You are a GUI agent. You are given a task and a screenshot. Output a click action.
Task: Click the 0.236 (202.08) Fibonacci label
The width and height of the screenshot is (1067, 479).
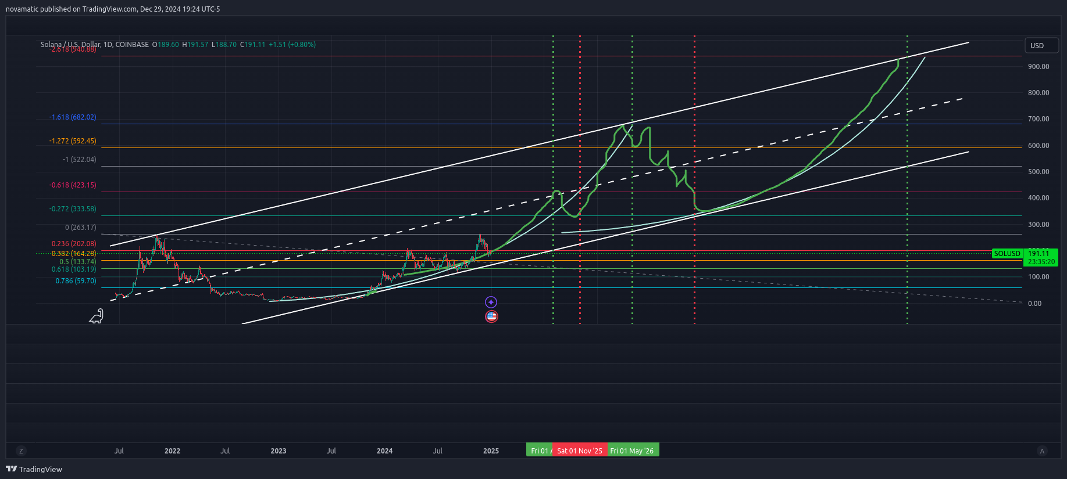(x=74, y=244)
